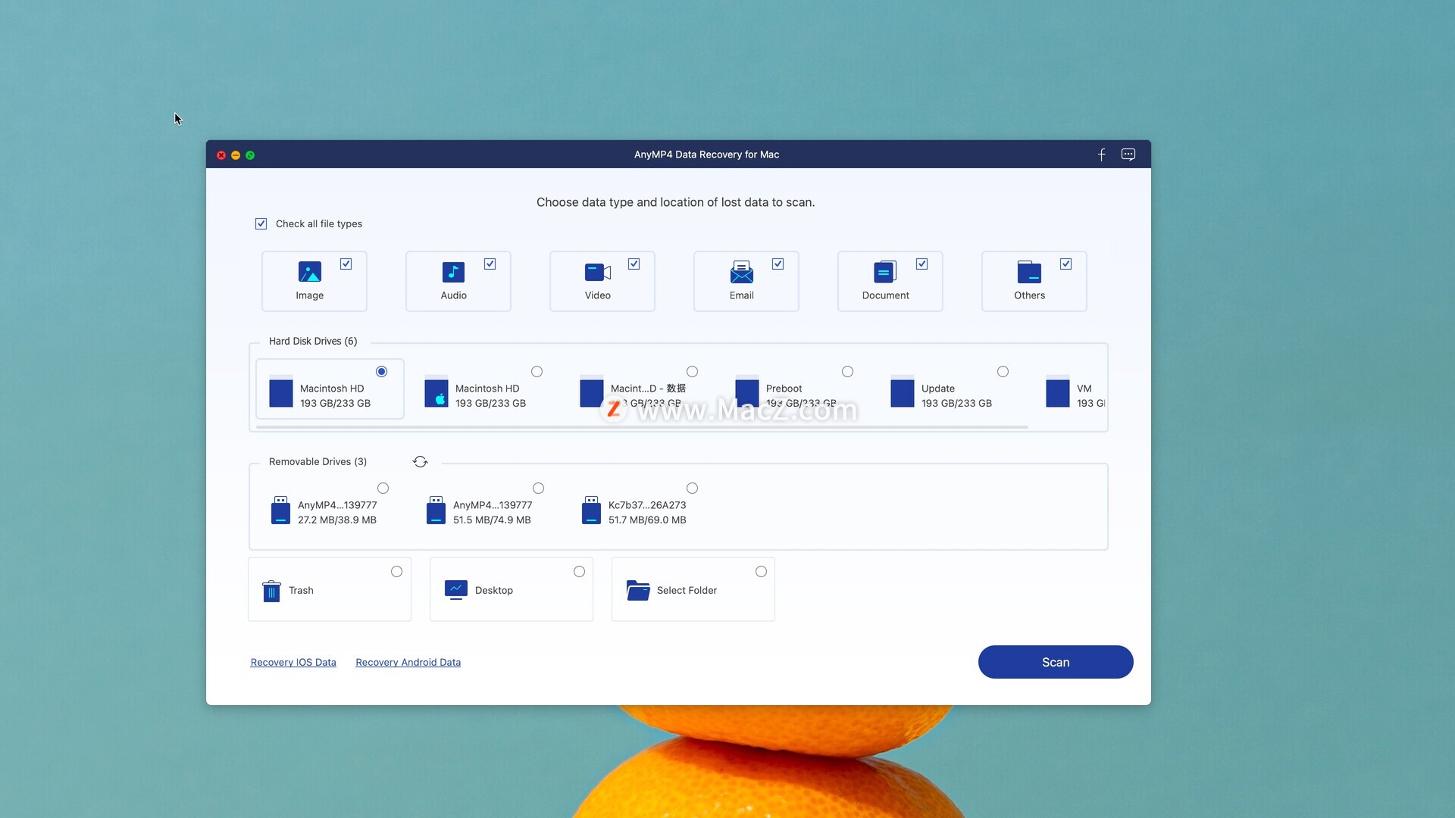This screenshot has width=1455, height=818.
Task: Click the "Trash" label text
Action: [301, 590]
